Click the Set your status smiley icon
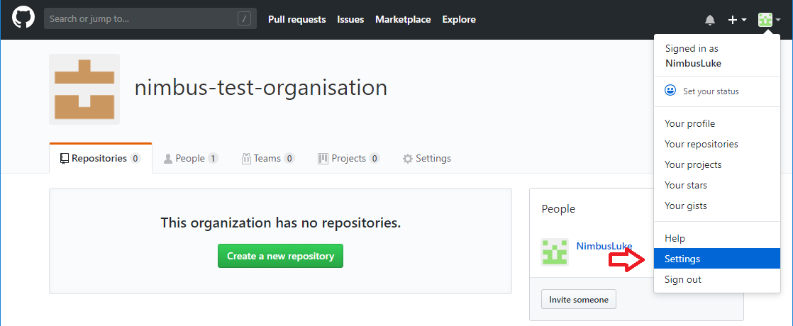This screenshot has height=326, width=793. [x=670, y=91]
